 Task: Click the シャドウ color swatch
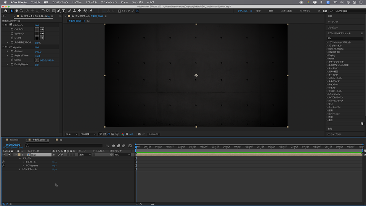pos(37,38)
